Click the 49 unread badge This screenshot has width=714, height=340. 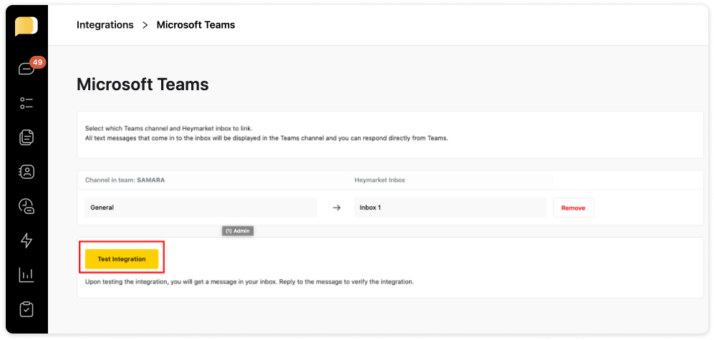point(38,62)
